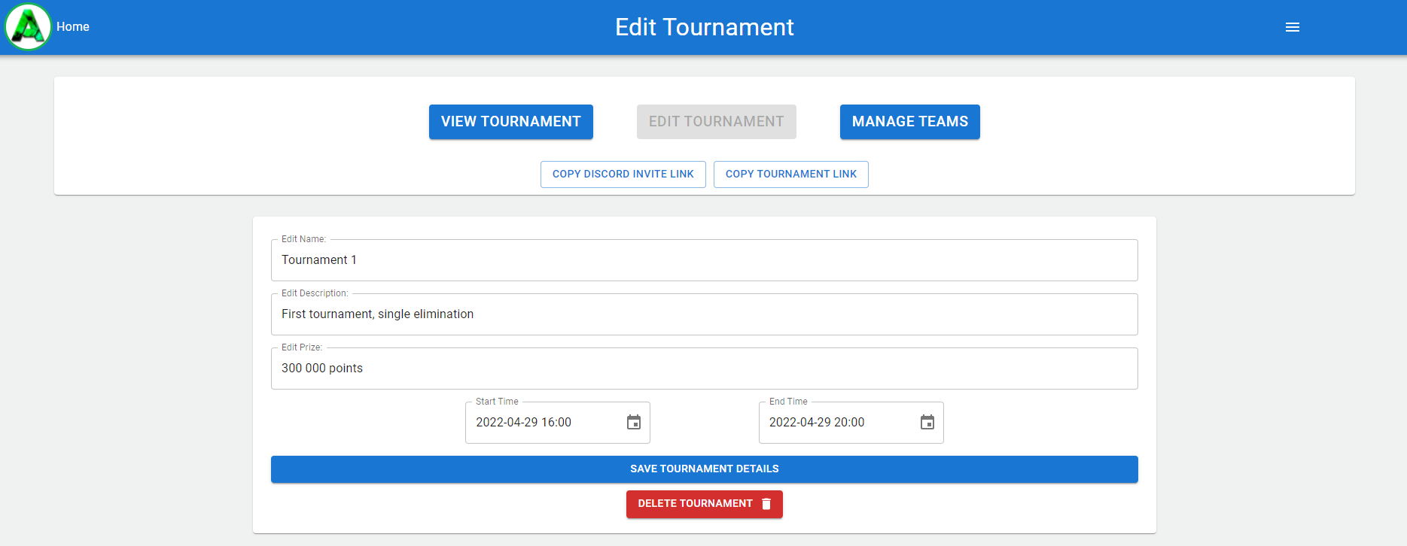Click the End Time date text
Screen dimensions: 1407x546
click(817, 423)
